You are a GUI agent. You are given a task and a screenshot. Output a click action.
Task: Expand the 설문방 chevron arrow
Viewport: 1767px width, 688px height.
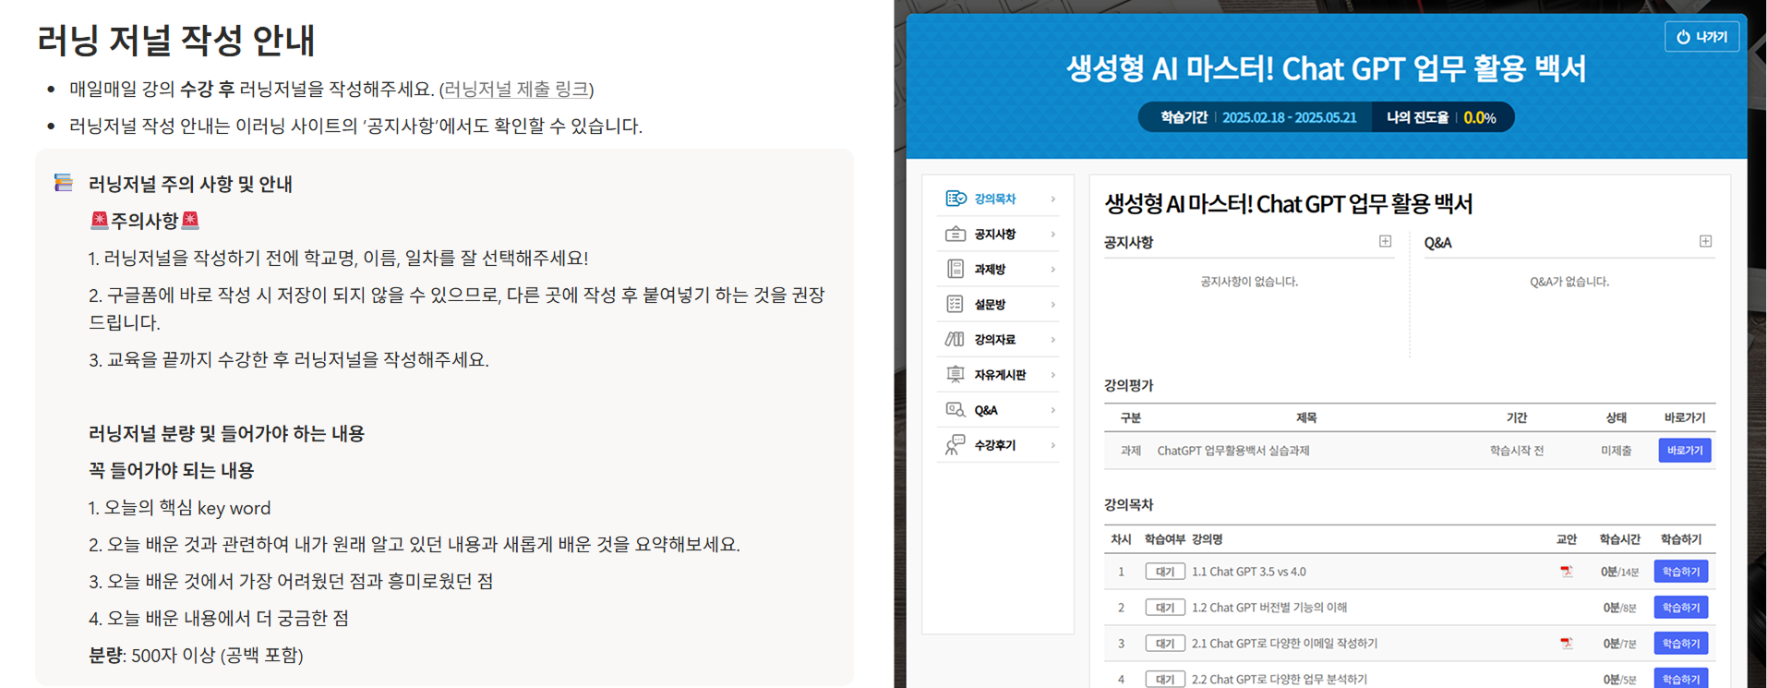pos(1053,304)
